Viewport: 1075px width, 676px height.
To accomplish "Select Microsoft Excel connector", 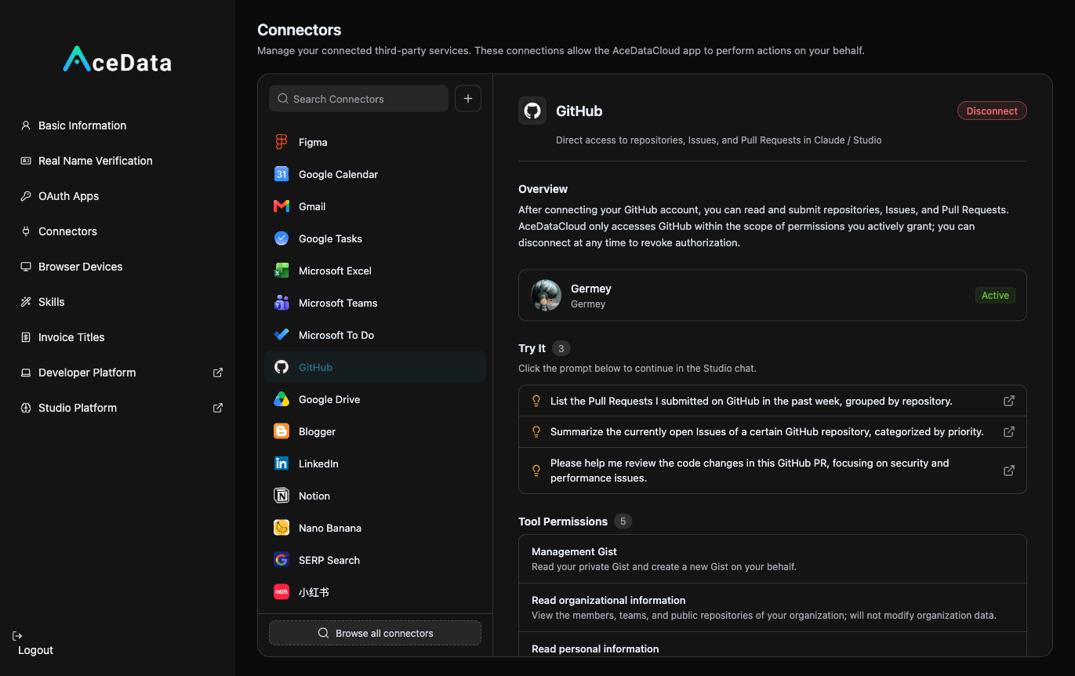I will click(375, 271).
